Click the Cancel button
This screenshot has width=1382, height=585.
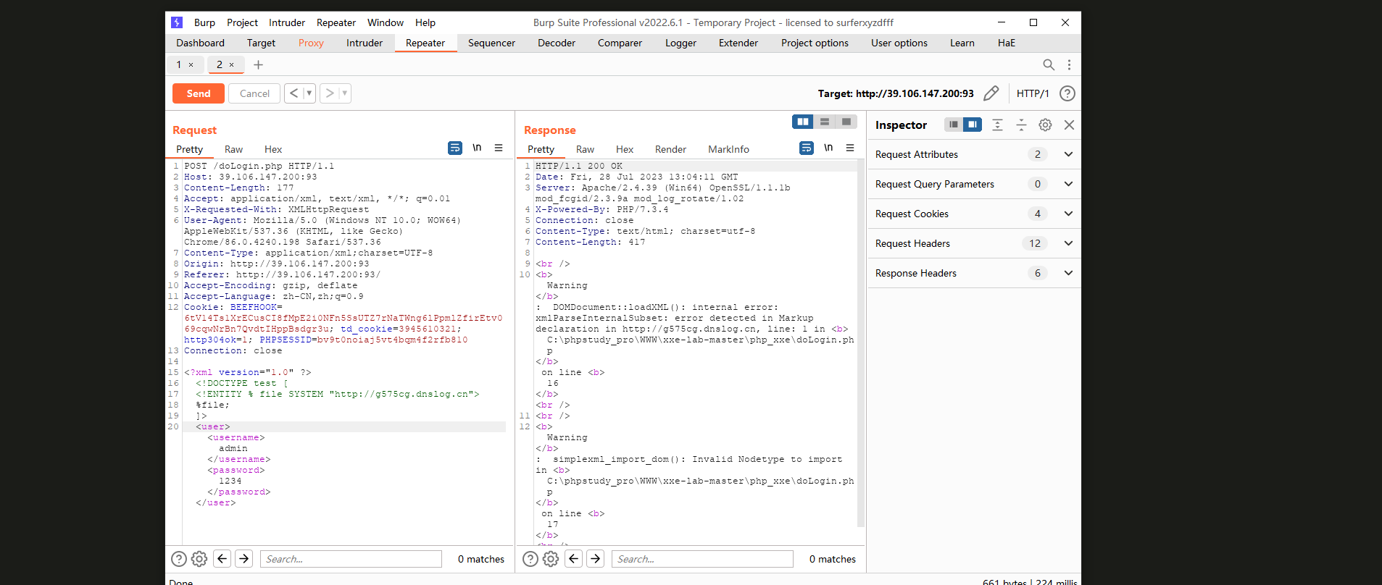pyautogui.click(x=254, y=93)
